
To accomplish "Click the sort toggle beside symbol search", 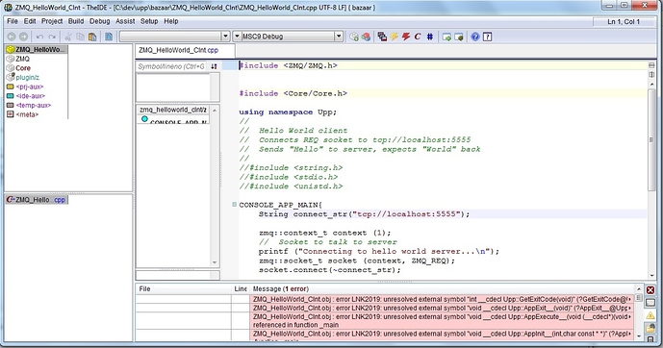I will pos(214,66).
